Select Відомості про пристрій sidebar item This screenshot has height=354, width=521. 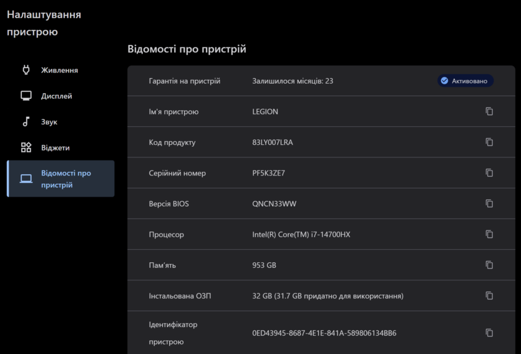point(61,179)
